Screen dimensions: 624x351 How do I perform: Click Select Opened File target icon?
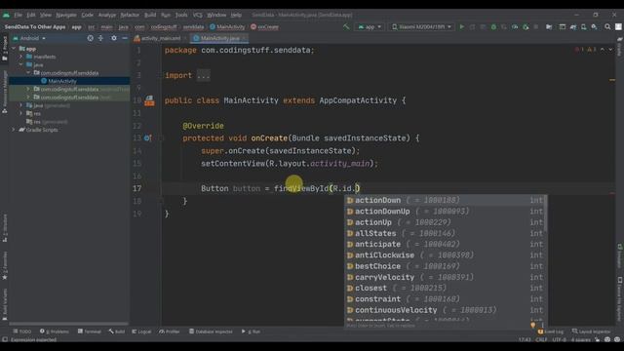[91, 38]
